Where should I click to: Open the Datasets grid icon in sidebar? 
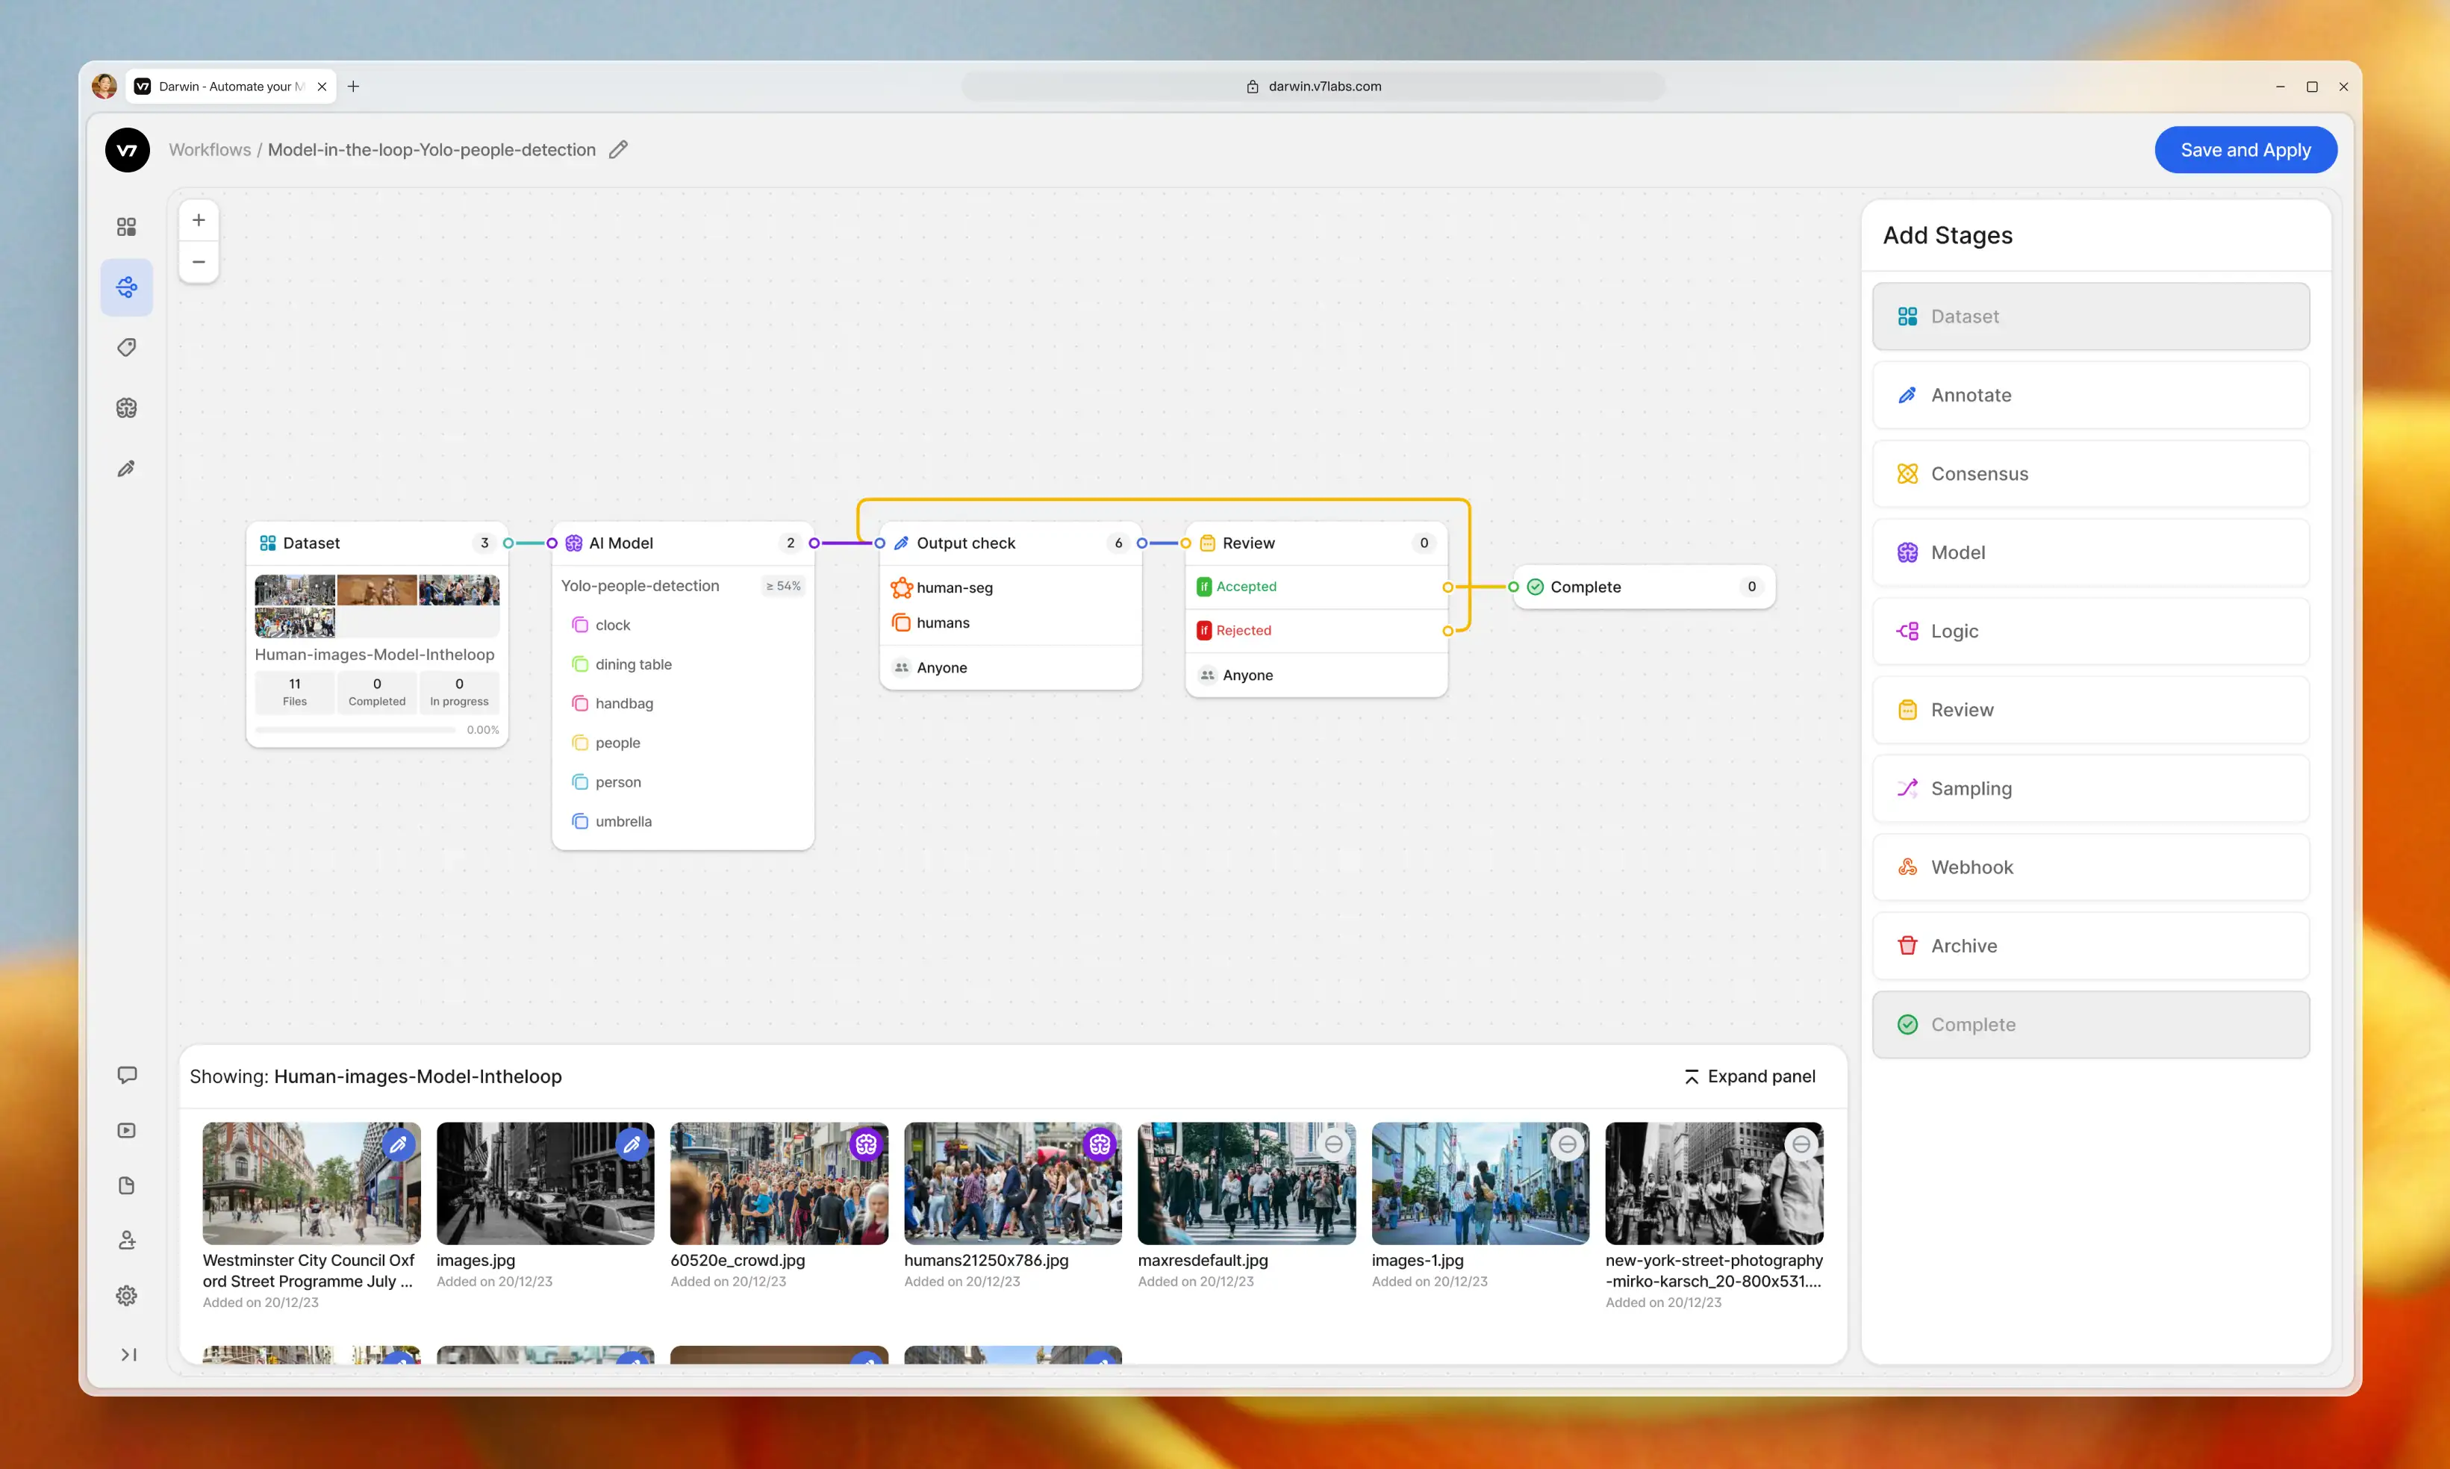click(127, 227)
